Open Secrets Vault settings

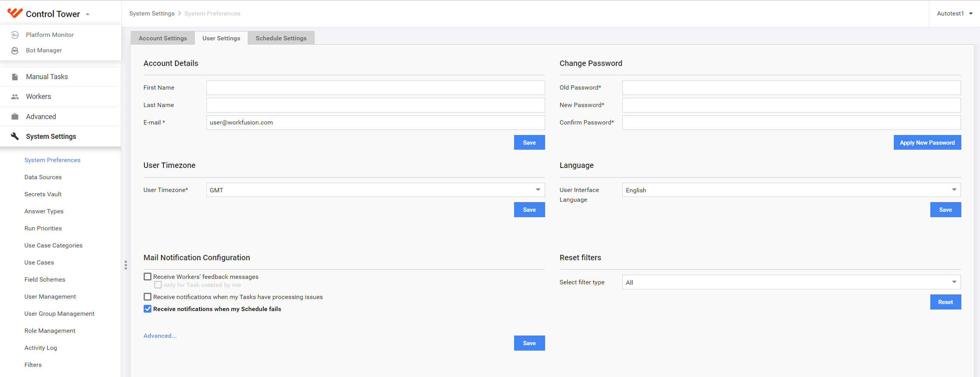coord(43,194)
